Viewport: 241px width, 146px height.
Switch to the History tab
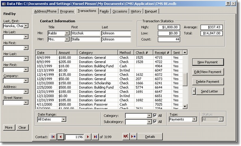coord(136,11)
